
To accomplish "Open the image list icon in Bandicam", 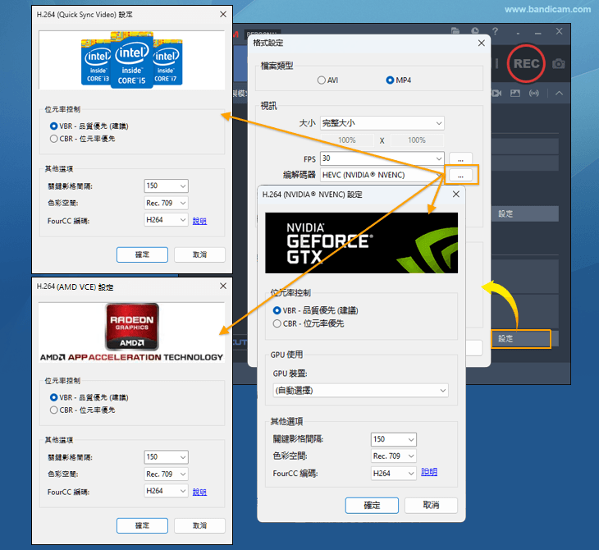I will [515, 93].
